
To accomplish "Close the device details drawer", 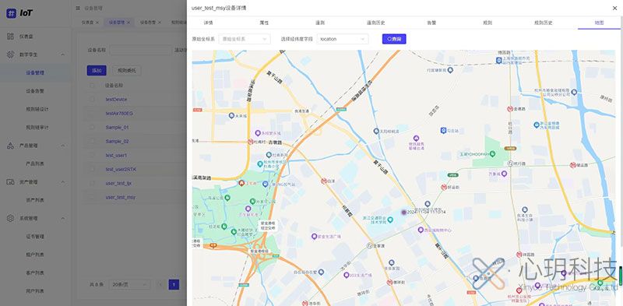I will point(614,8).
